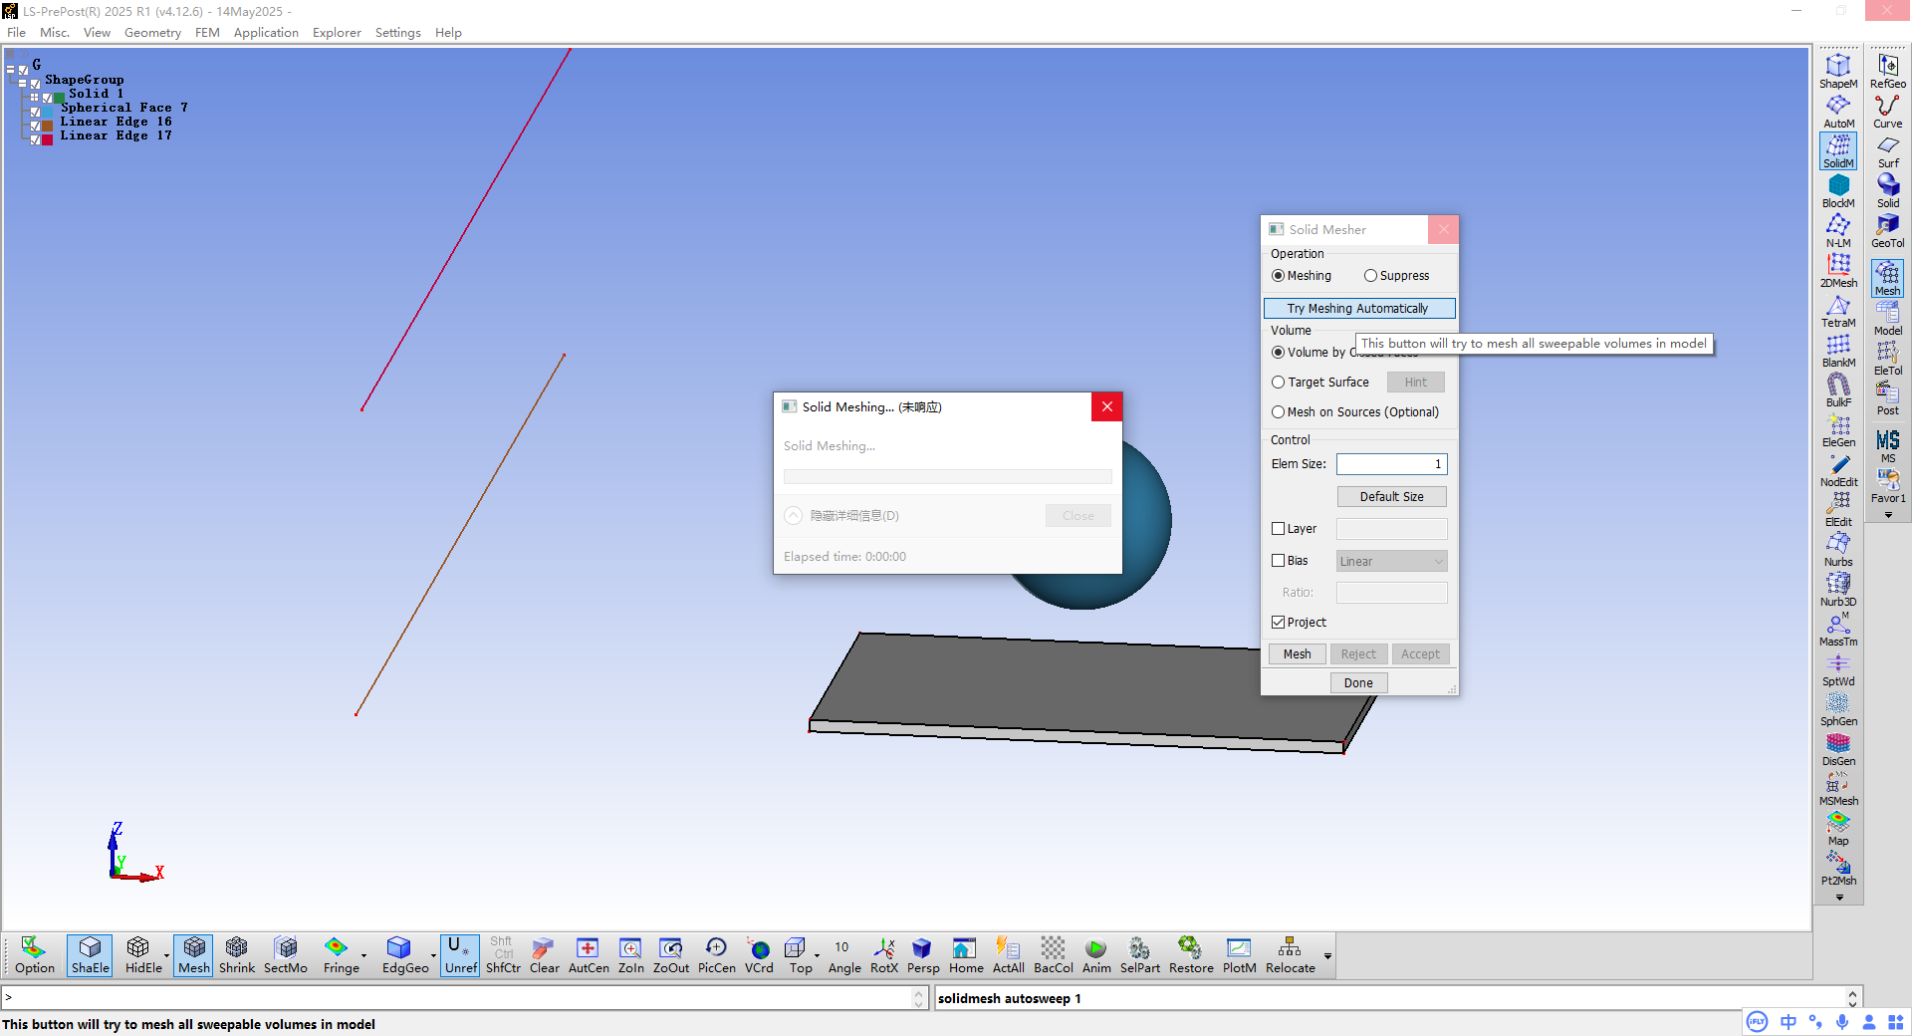Click the Elem Size input field
The width and height of the screenshot is (1912, 1036).
click(x=1390, y=464)
